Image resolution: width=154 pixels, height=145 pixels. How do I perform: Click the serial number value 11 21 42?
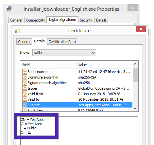coord(104,72)
